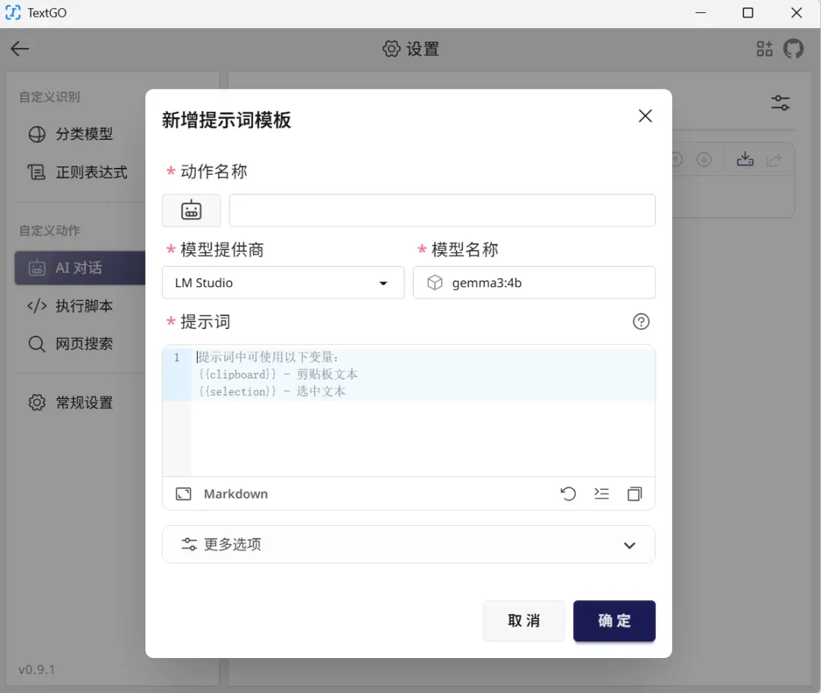
Task: Expand the 更多选项 section
Action: pos(408,544)
